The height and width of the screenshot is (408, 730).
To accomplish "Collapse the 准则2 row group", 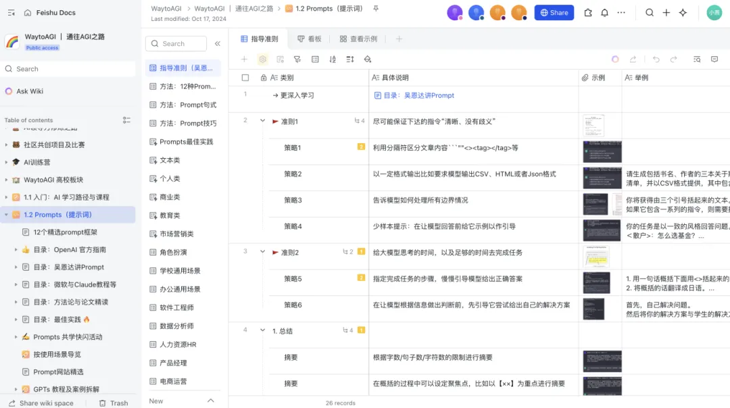I will point(262,252).
